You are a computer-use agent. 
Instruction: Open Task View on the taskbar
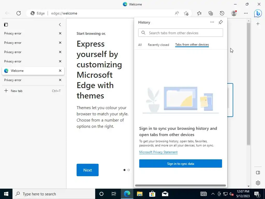click(114, 194)
